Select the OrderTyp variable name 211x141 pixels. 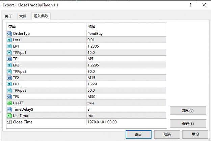click(21, 34)
